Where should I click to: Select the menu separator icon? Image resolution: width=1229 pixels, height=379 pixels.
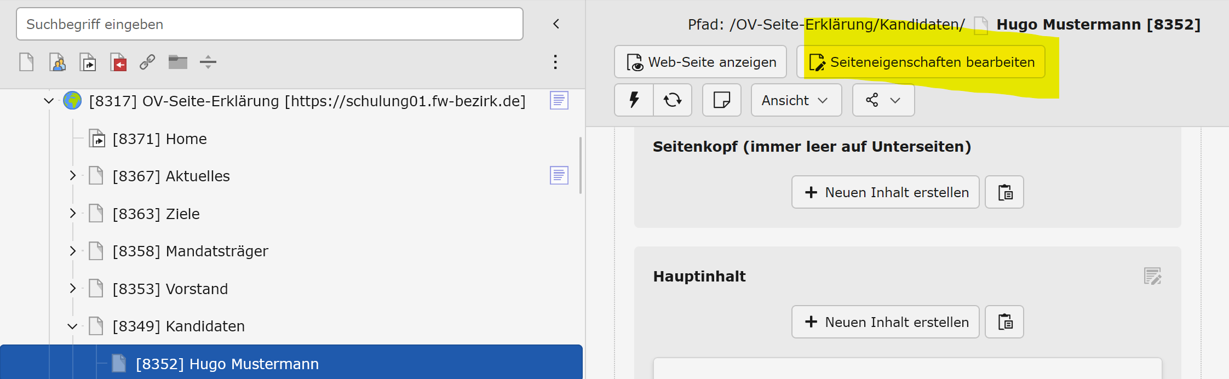(x=208, y=62)
